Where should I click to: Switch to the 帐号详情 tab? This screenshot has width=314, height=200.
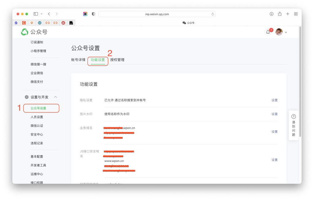click(78, 60)
